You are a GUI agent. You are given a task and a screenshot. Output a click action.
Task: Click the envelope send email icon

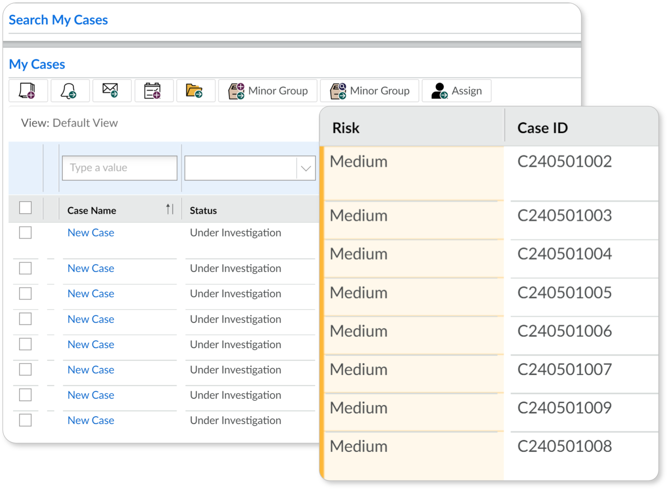point(112,91)
